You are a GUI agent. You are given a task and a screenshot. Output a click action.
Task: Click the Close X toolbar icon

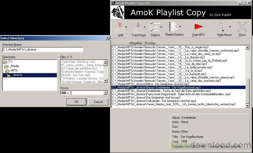[x=242, y=27]
